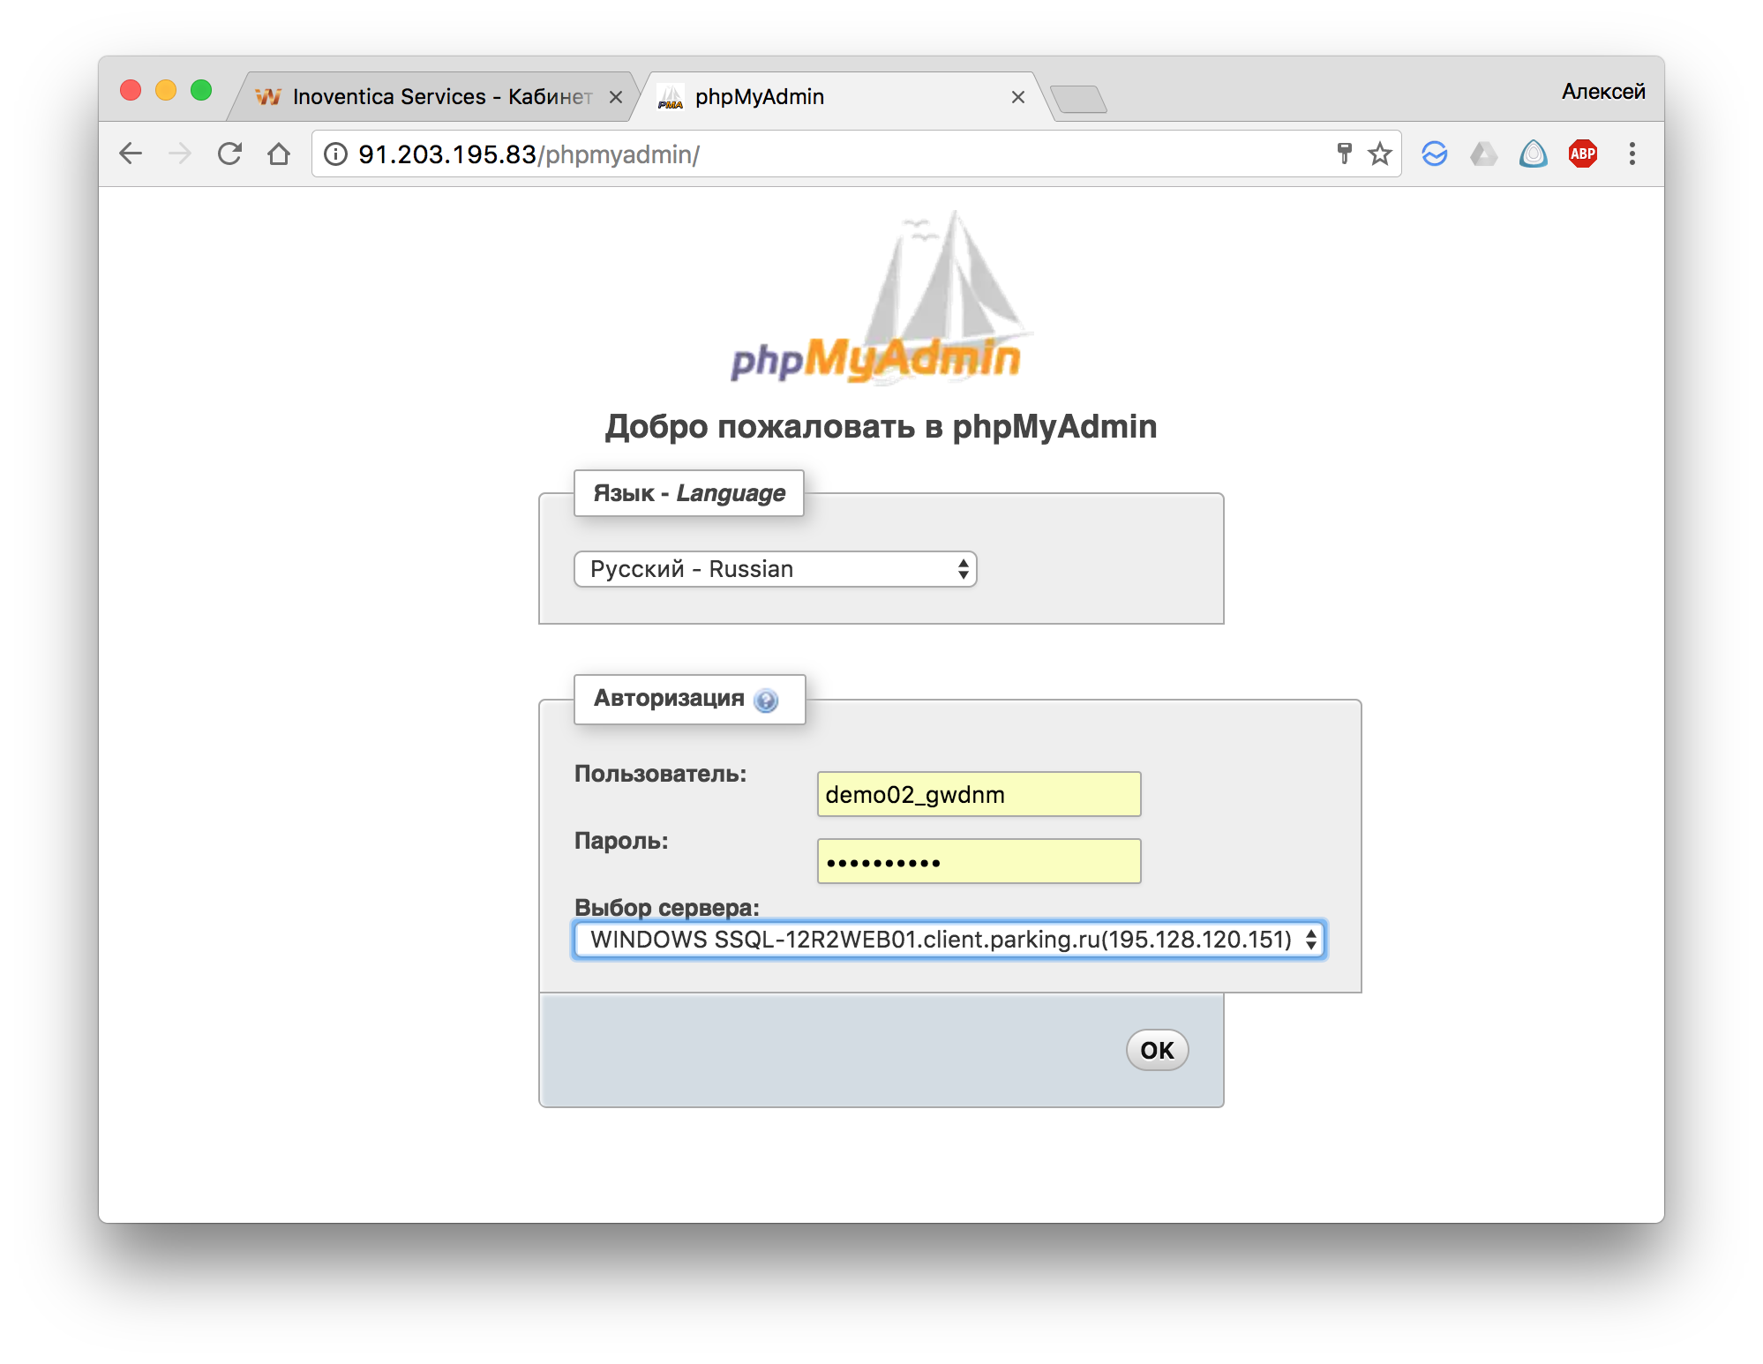Go back using the browser back arrow
The width and height of the screenshot is (1763, 1364).
[x=131, y=154]
